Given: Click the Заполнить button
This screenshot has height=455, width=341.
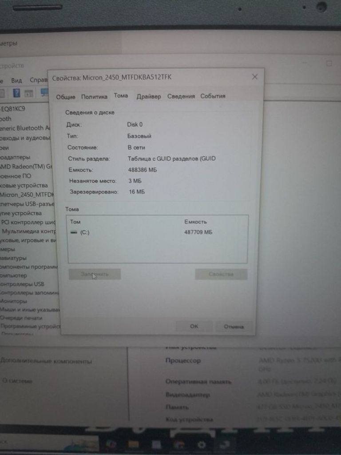Looking at the screenshot, I should click(95, 274).
